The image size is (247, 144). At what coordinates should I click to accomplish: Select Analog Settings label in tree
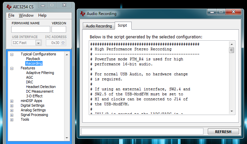point(33,110)
